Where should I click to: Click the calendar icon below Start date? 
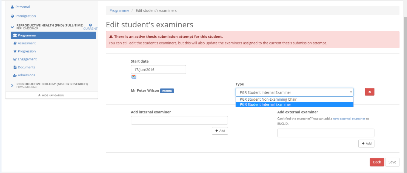coord(134,77)
